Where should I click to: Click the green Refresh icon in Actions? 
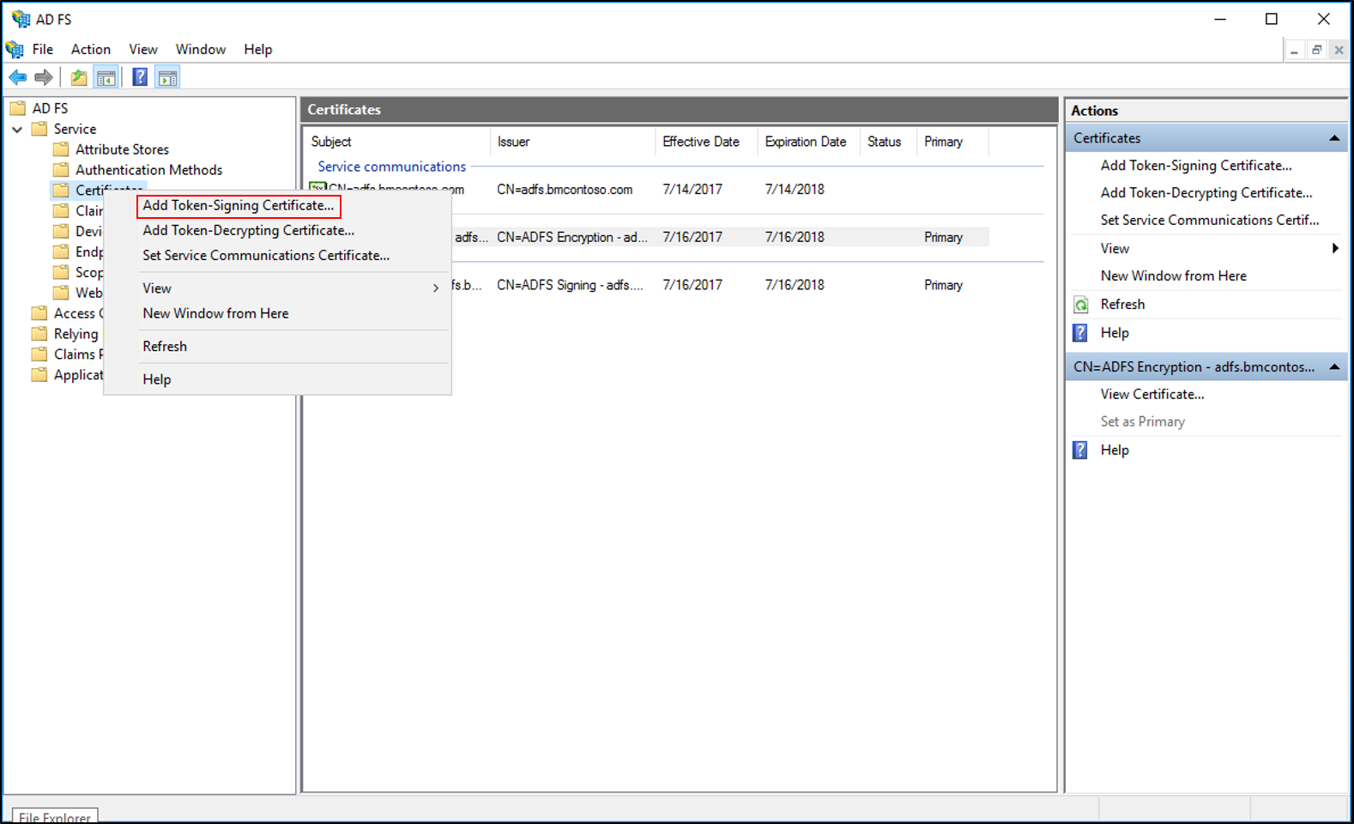coord(1081,305)
